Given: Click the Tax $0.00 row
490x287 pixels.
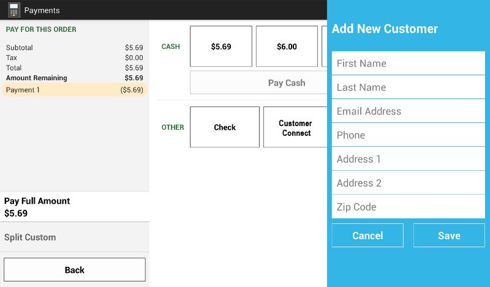Looking at the screenshot, I should pyautogui.click(x=75, y=58).
